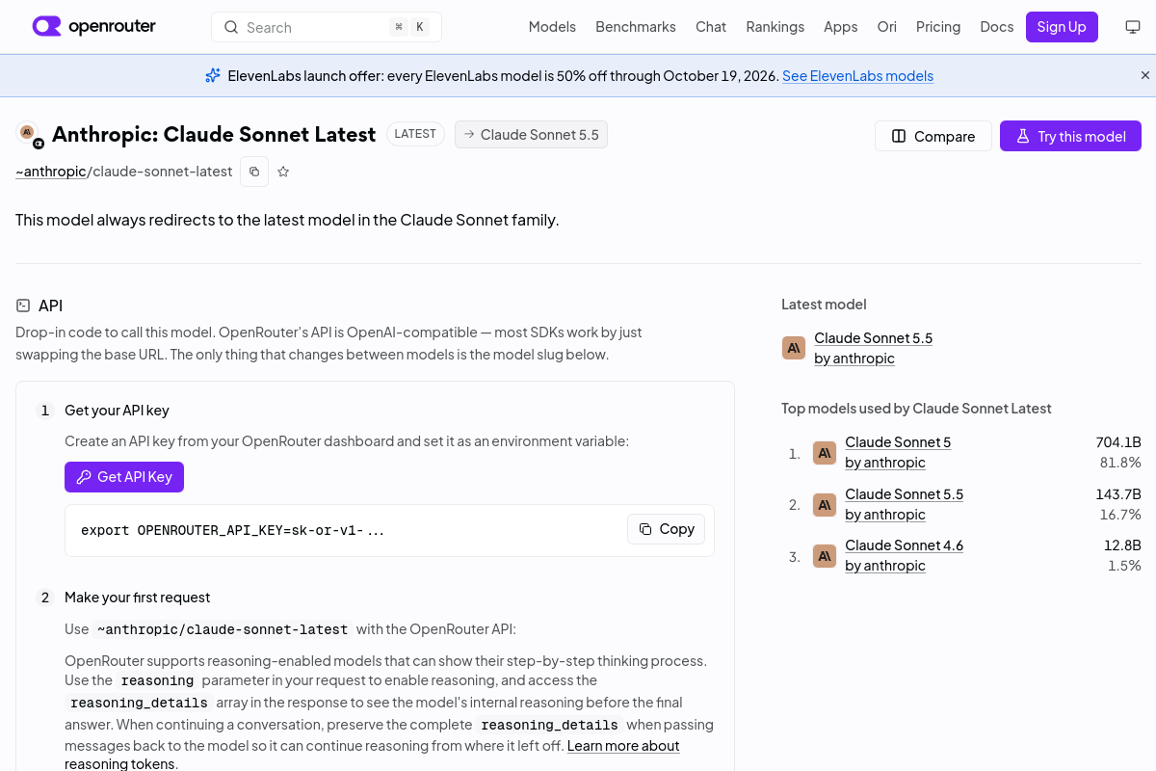Open the Chat page

tap(711, 27)
